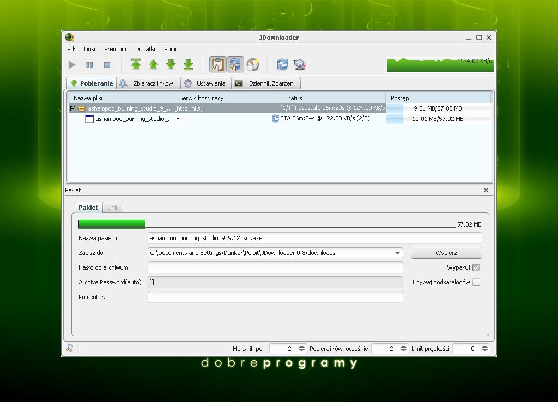Move selected package up one position
Viewport: 558px width, 402px height.
pos(153,64)
